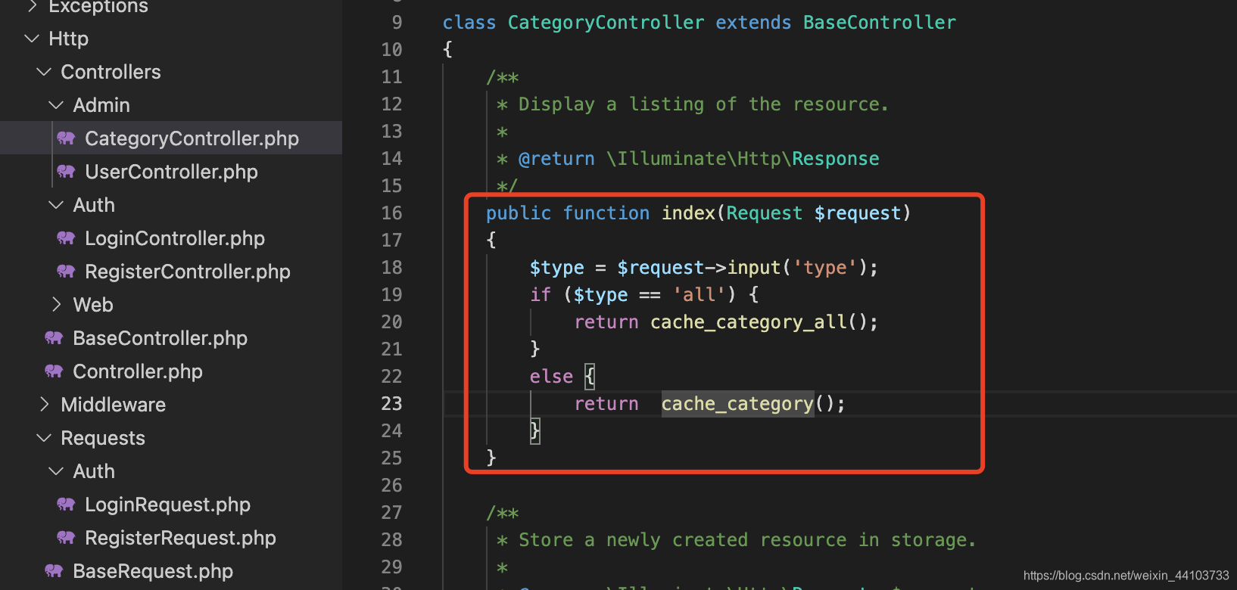Click the Request type hint parameter

point(764,213)
